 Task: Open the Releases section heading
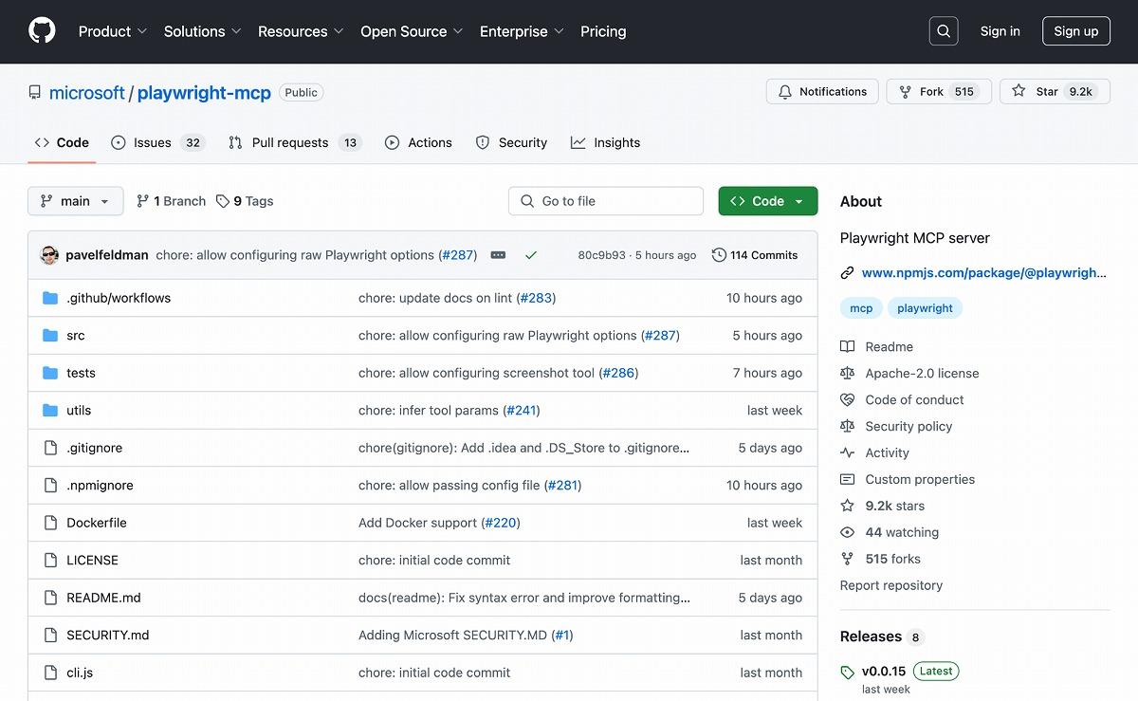871,636
